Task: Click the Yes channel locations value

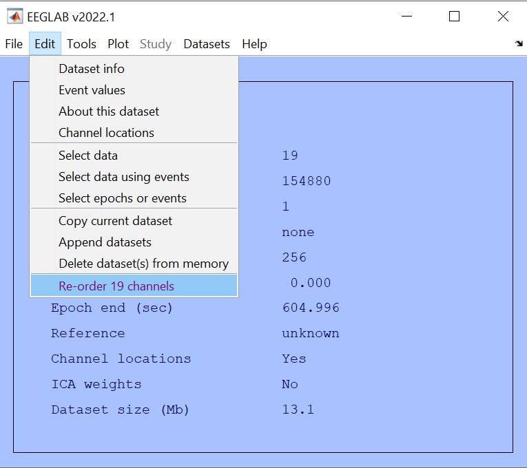Action: tap(294, 359)
